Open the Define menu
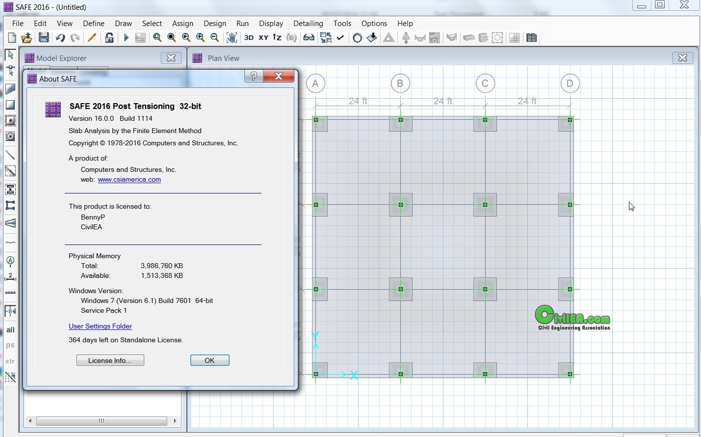This screenshot has width=701, height=437. [x=93, y=23]
